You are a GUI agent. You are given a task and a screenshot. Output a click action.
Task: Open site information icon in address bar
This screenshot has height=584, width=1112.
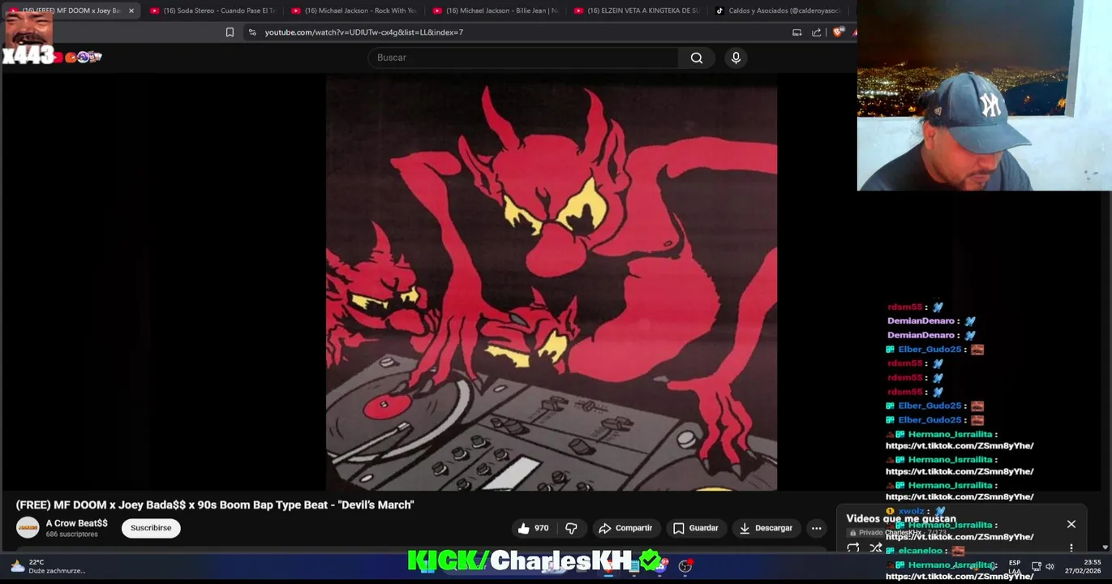pyautogui.click(x=252, y=32)
